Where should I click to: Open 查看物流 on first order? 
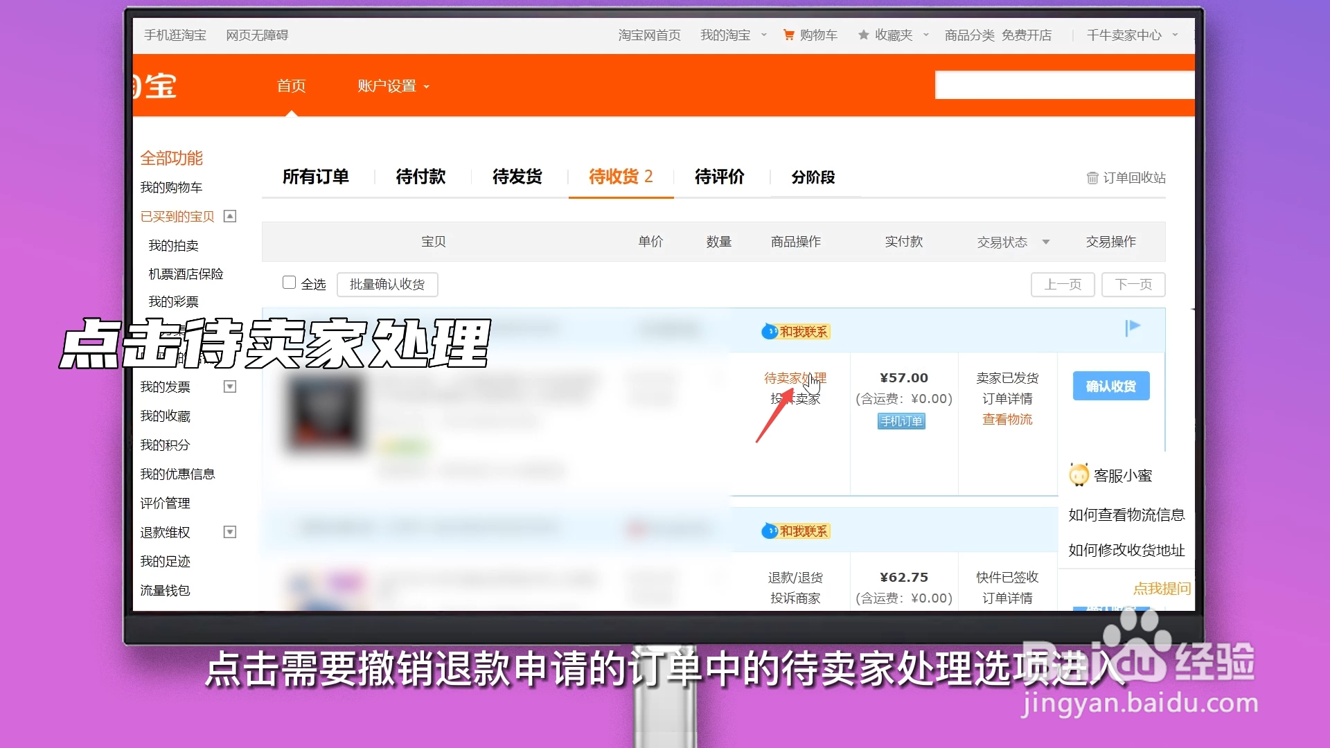[1007, 420]
